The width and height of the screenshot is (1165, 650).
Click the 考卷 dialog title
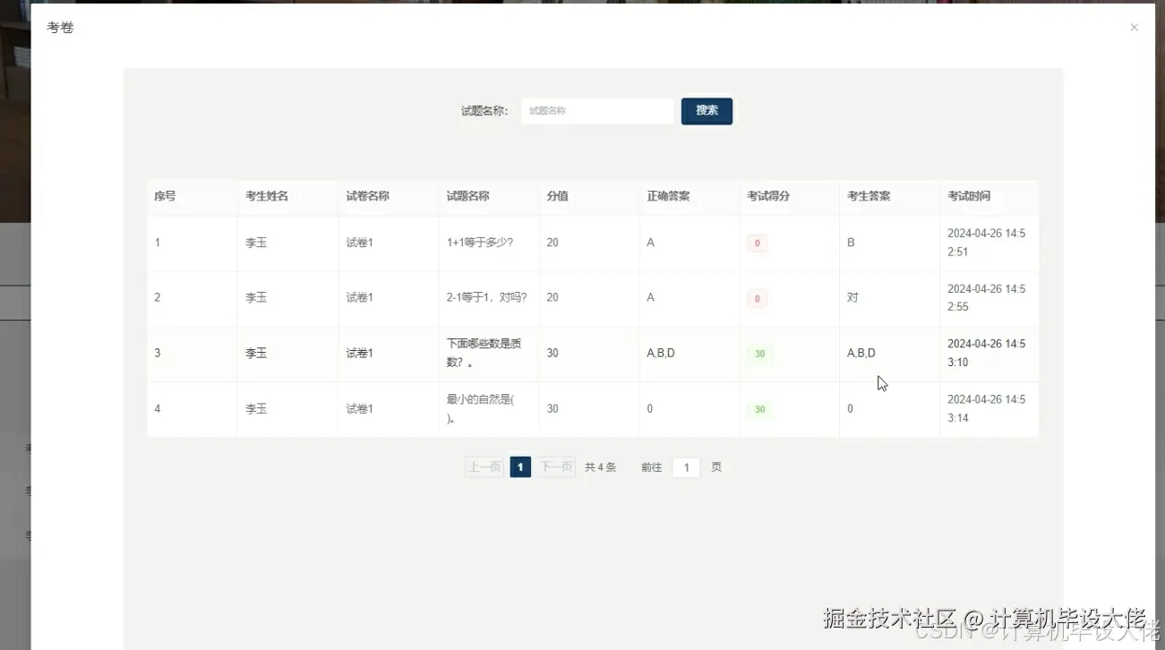point(59,28)
